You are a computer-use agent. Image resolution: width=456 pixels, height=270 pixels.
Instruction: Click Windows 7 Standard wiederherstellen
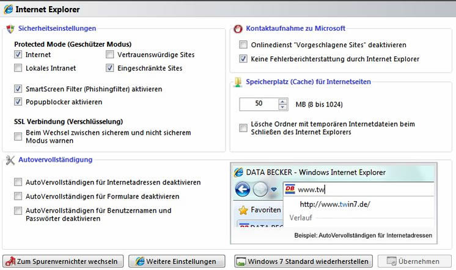coord(303,261)
